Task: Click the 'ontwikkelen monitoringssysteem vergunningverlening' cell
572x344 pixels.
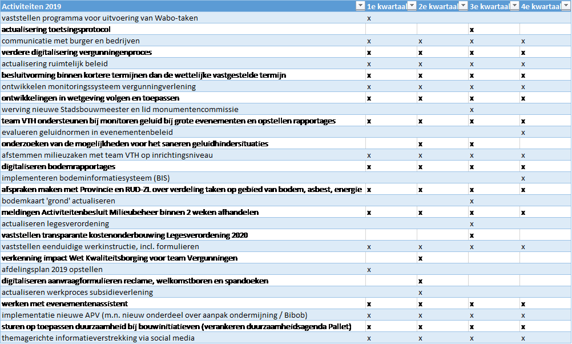Action: tap(99, 86)
